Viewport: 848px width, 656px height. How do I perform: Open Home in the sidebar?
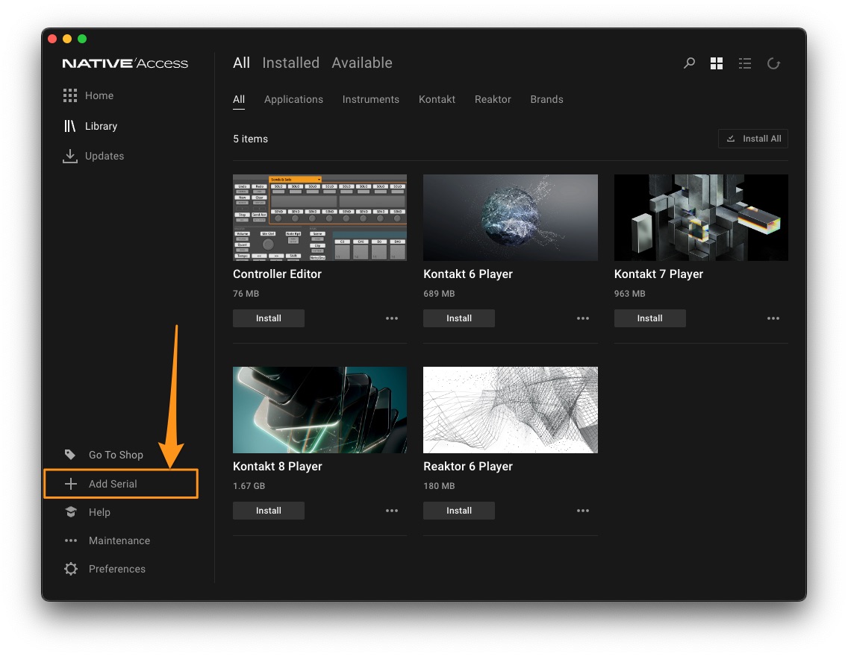99,95
